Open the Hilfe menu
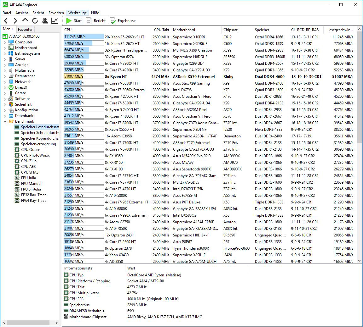 pos(95,13)
